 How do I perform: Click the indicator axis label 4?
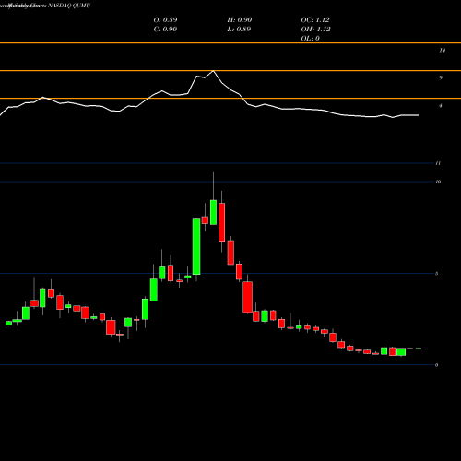441,106
